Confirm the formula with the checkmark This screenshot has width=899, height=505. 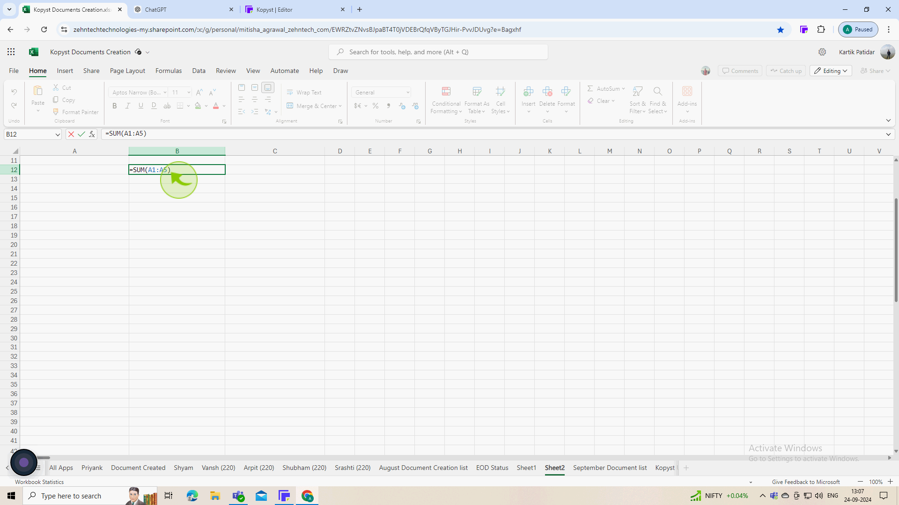tap(81, 134)
